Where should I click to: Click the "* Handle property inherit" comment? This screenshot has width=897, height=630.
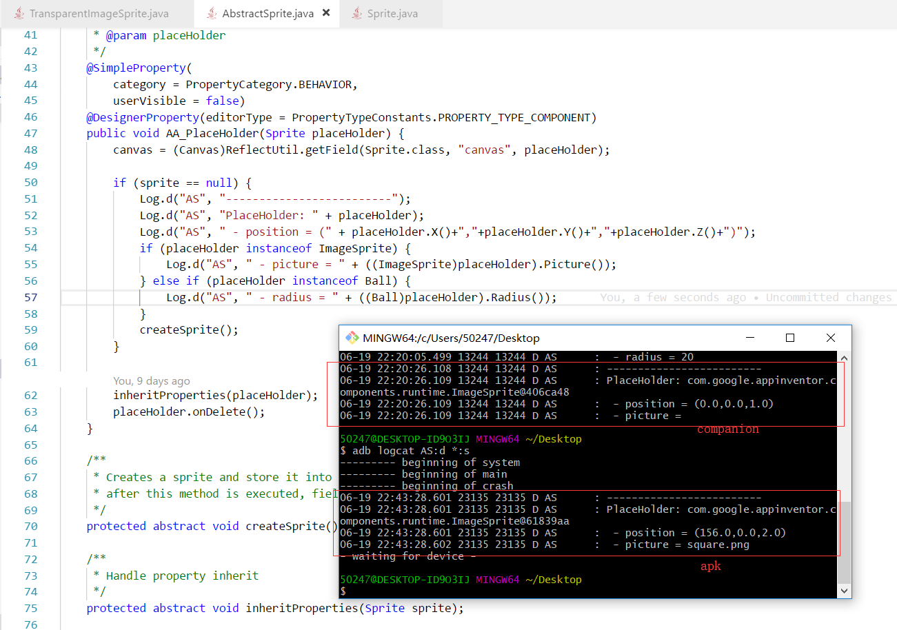click(176, 576)
